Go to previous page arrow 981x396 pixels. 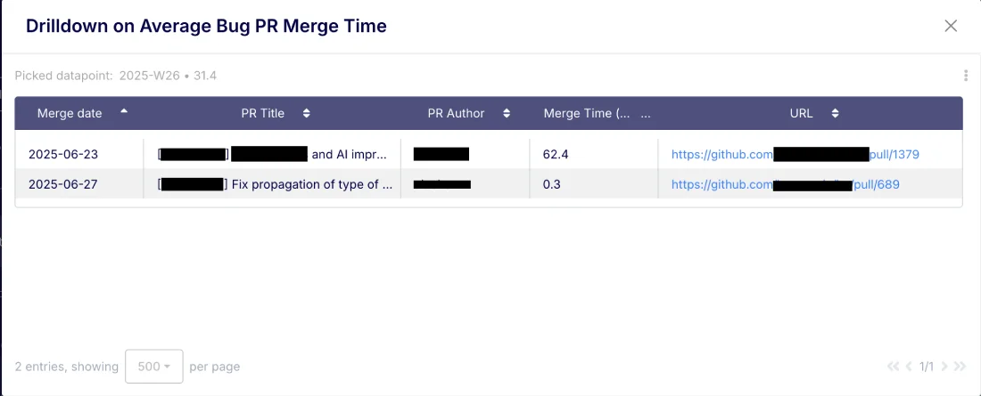[x=909, y=366]
